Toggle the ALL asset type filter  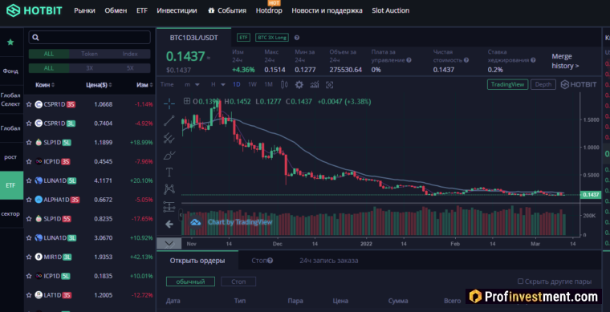(49, 54)
